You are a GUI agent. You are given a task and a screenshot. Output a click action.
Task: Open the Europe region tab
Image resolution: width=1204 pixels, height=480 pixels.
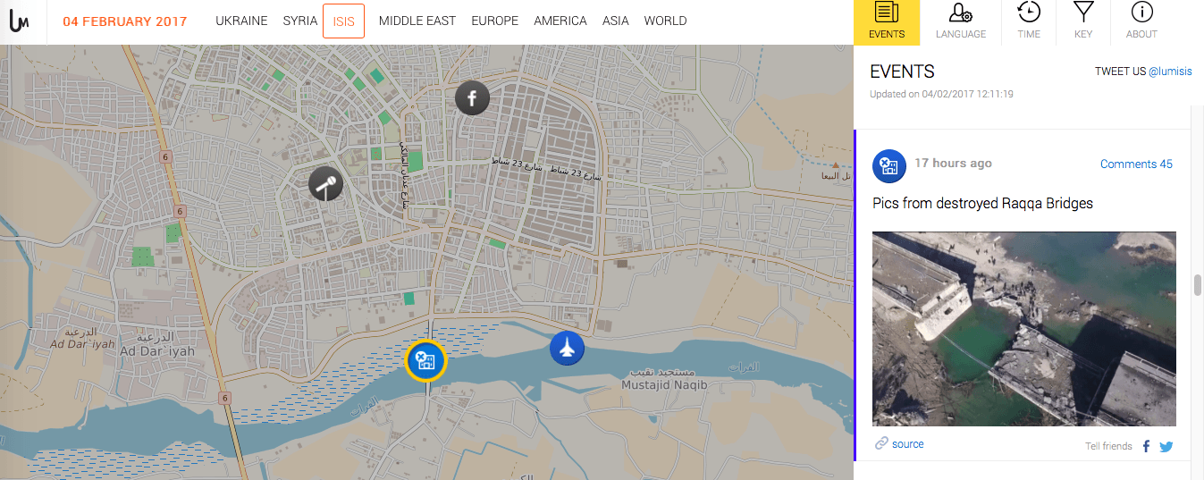pyautogui.click(x=495, y=21)
